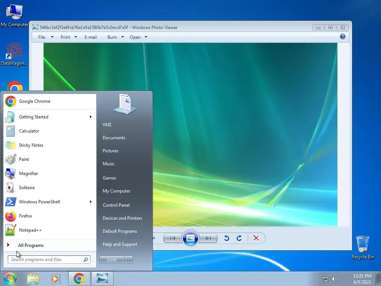
Task: Open Getting Started in Start menu
Action: pos(49,117)
